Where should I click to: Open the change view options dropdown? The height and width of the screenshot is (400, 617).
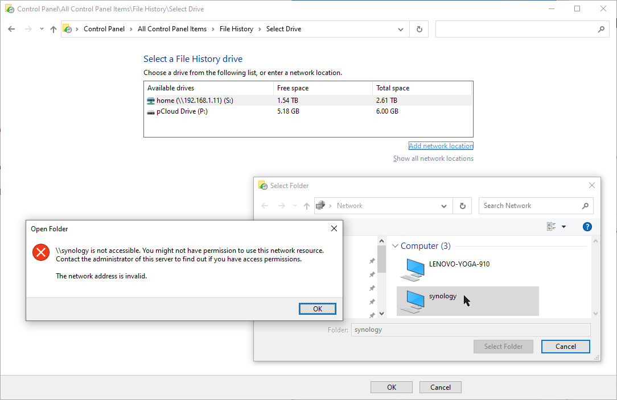coord(563,227)
